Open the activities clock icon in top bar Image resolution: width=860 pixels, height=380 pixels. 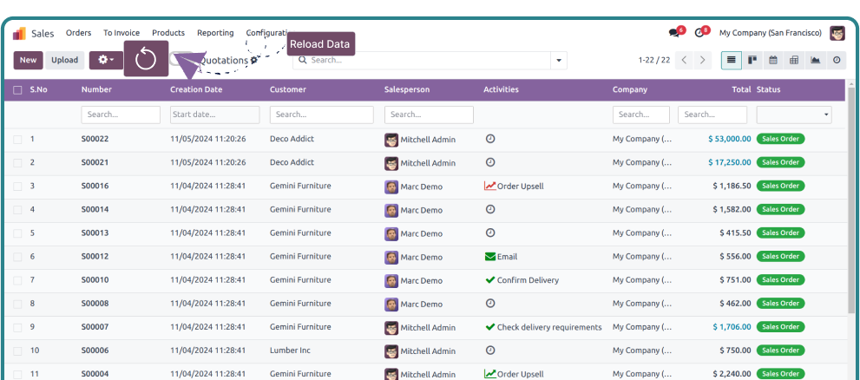pos(699,33)
